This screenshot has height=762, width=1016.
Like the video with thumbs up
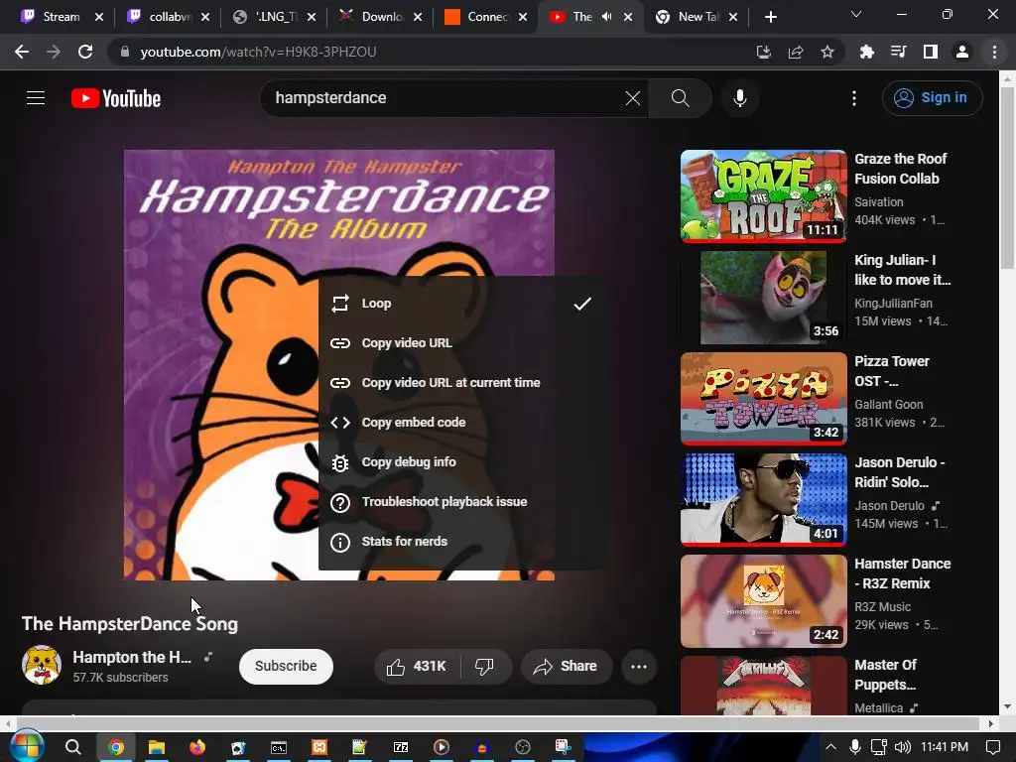[417, 666]
